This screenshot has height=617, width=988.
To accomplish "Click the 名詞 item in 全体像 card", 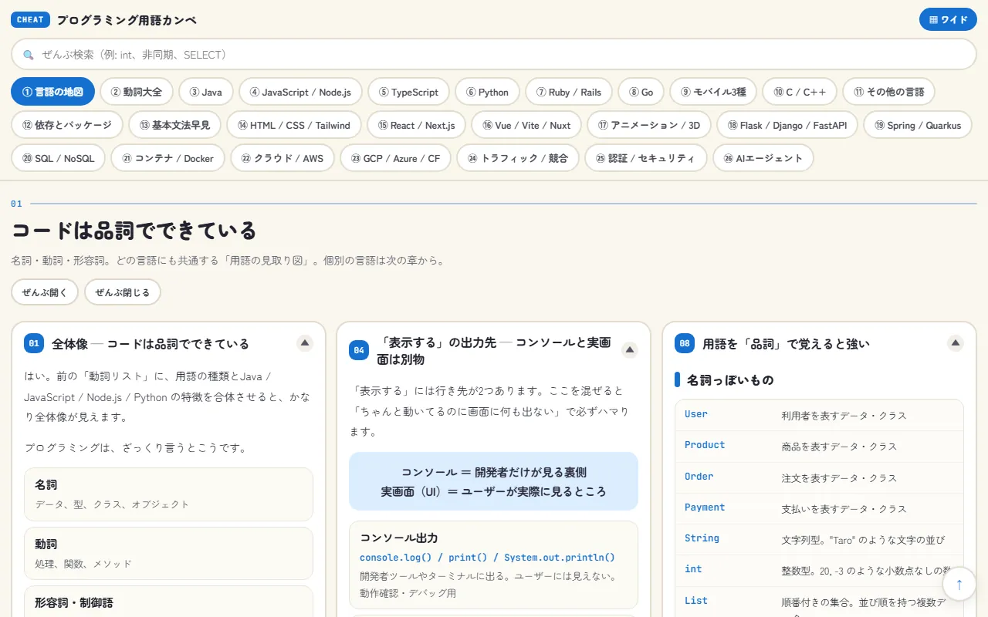I will tap(168, 494).
